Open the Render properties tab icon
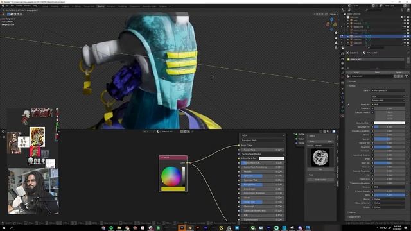411x231 pixels. coord(342,59)
